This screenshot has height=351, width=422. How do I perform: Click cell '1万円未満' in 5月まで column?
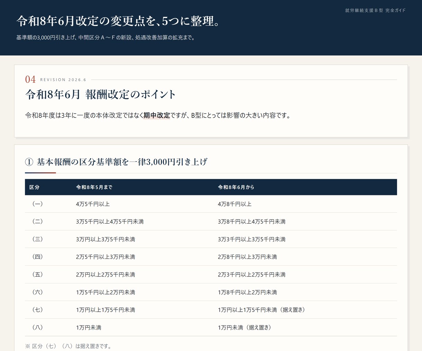(89, 328)
